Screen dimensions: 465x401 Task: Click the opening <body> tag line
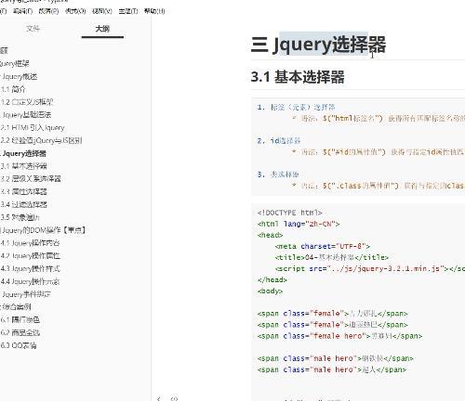(270, 291)
